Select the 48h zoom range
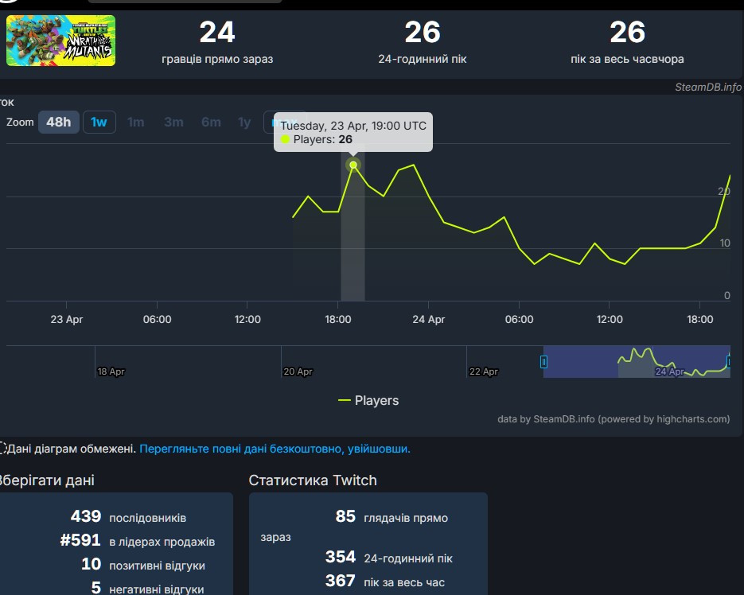 pos(59,122)
